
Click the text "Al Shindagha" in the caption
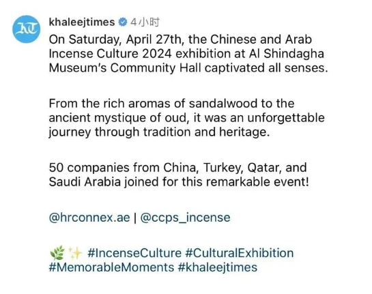pos(287,54)
